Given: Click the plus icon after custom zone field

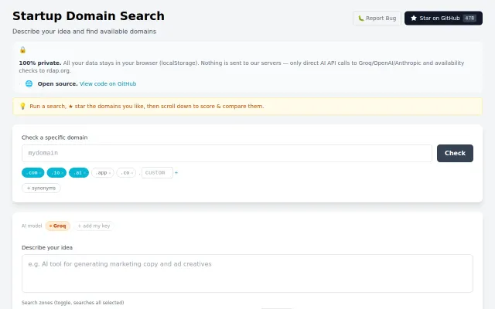Looking at the screenshot, I should (x=176, y=172).
